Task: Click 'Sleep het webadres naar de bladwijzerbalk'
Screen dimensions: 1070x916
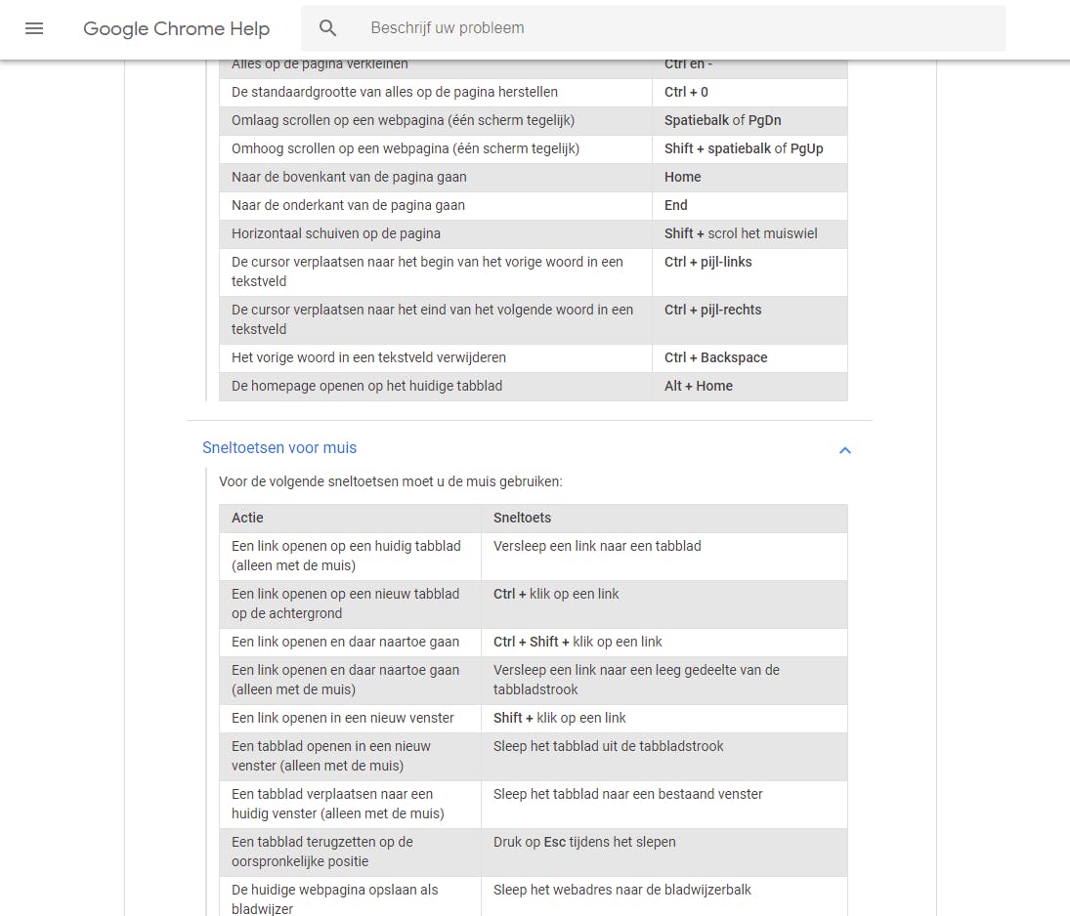Action: point(622,890)
